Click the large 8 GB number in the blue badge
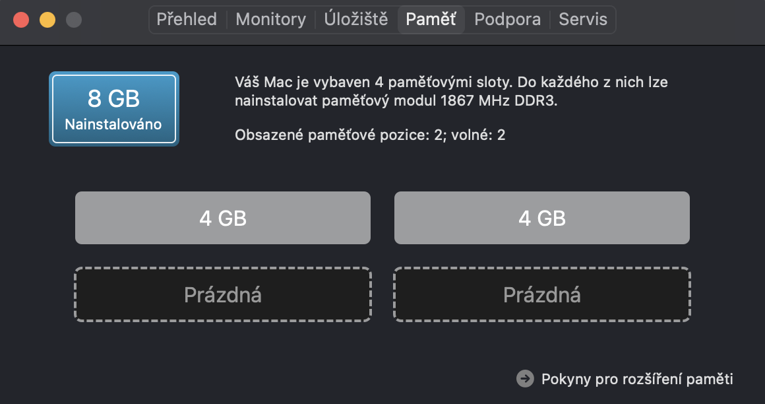Image resolution: width=765 pixels, height=404 pixels. (113, 98)
